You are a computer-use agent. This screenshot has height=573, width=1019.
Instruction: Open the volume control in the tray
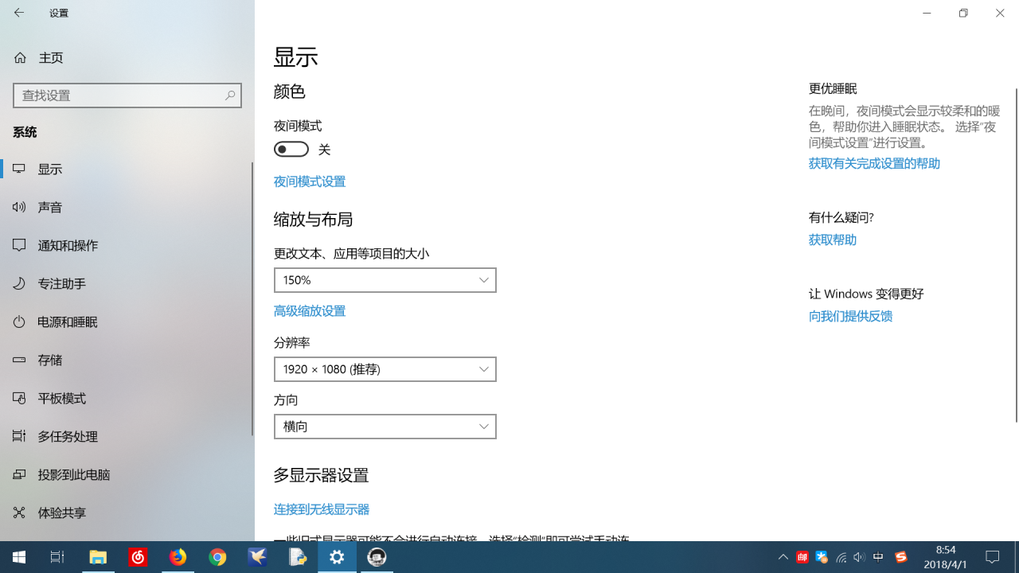(x=859, y=557)
